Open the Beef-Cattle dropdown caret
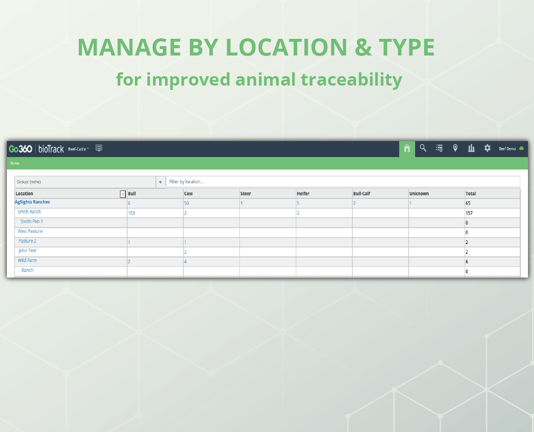 pyautogui.click(x=88, y=148)
